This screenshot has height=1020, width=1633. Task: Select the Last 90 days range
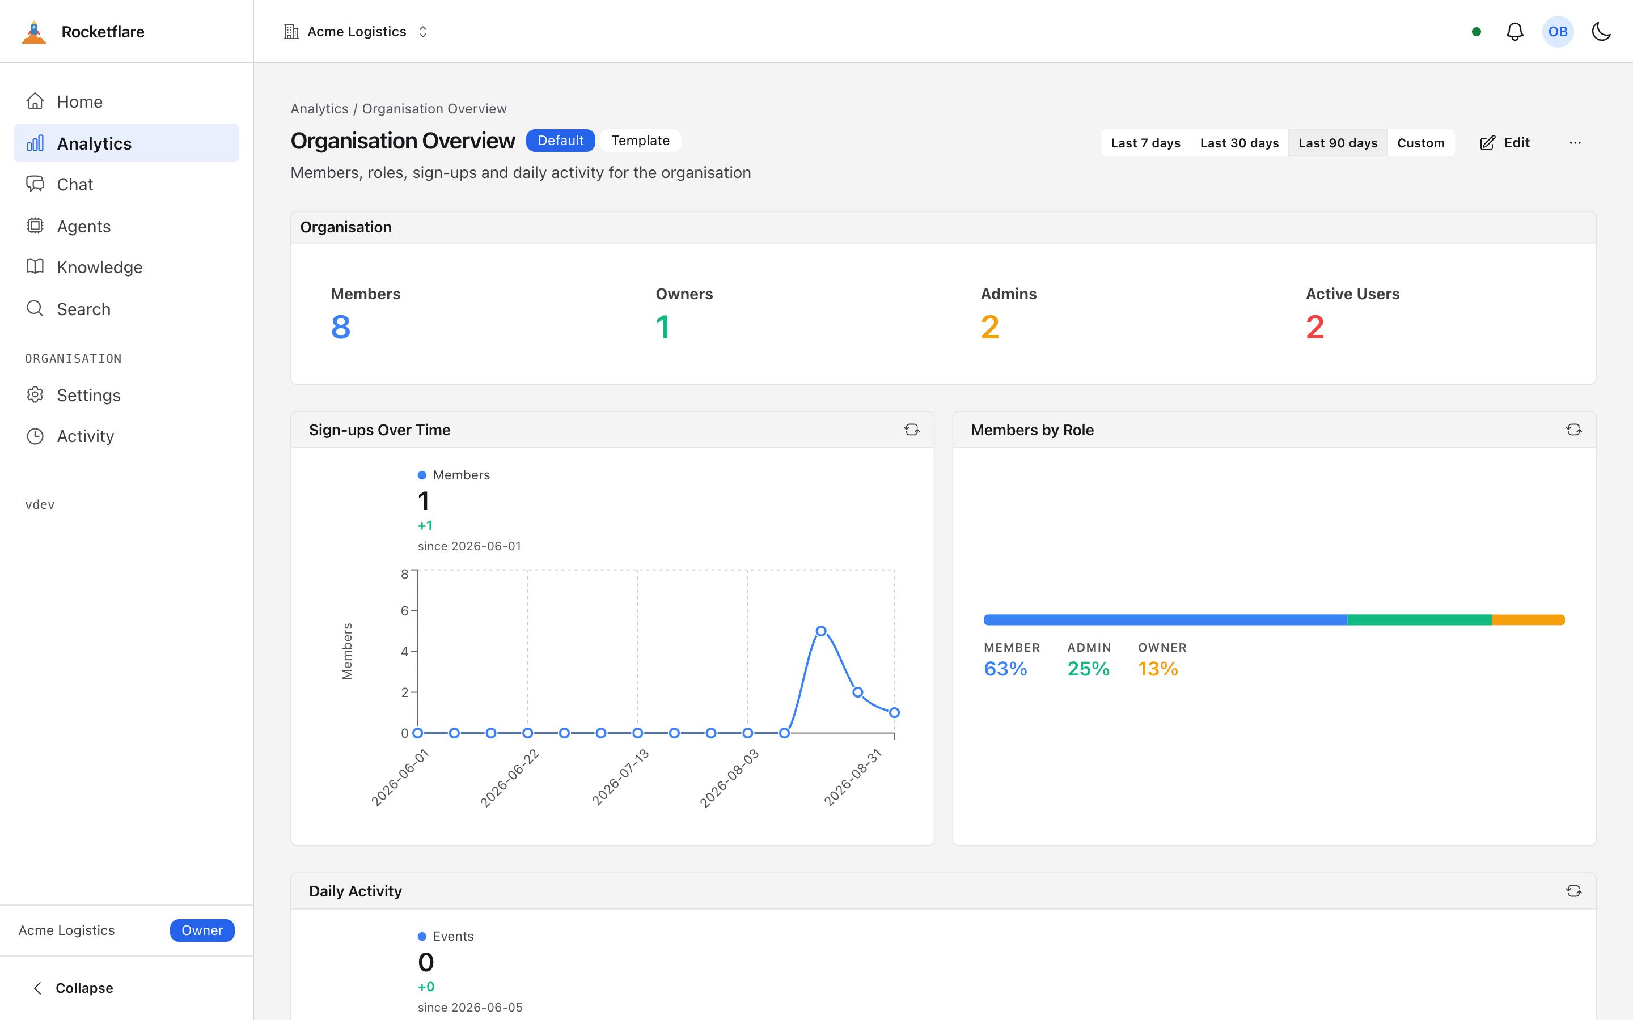(1338, 143)
